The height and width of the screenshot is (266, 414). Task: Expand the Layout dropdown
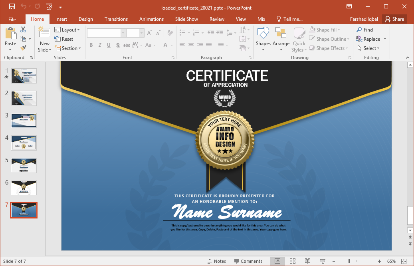pos(67,30)
